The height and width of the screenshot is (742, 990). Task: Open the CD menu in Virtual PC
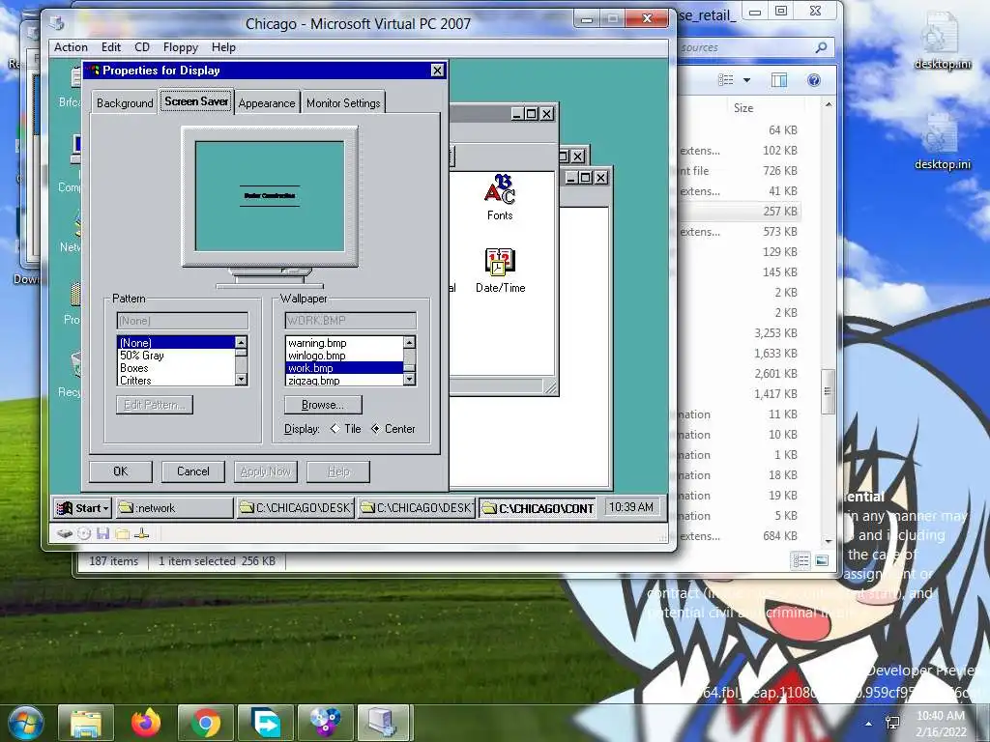142,47
